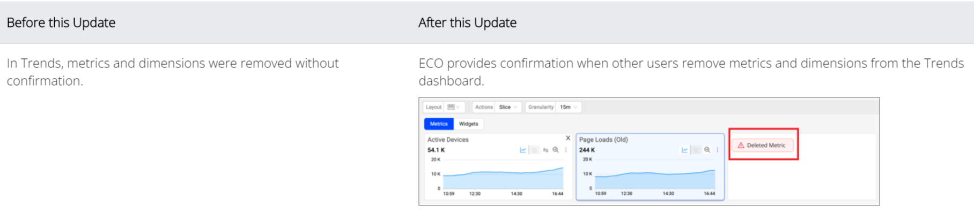Expand the Actions Slice dropdown
The height and width of the screenshot is (214, 974).
(507, 107)
